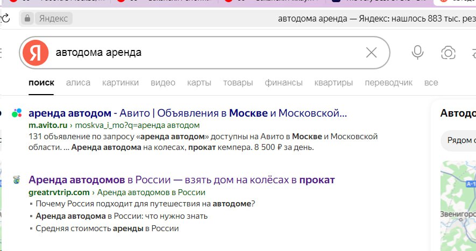The width and height of the screenshot is (476, 251).
Task: Open «Аренда автодомов в России» result title
Action: (x=181, y=180)
